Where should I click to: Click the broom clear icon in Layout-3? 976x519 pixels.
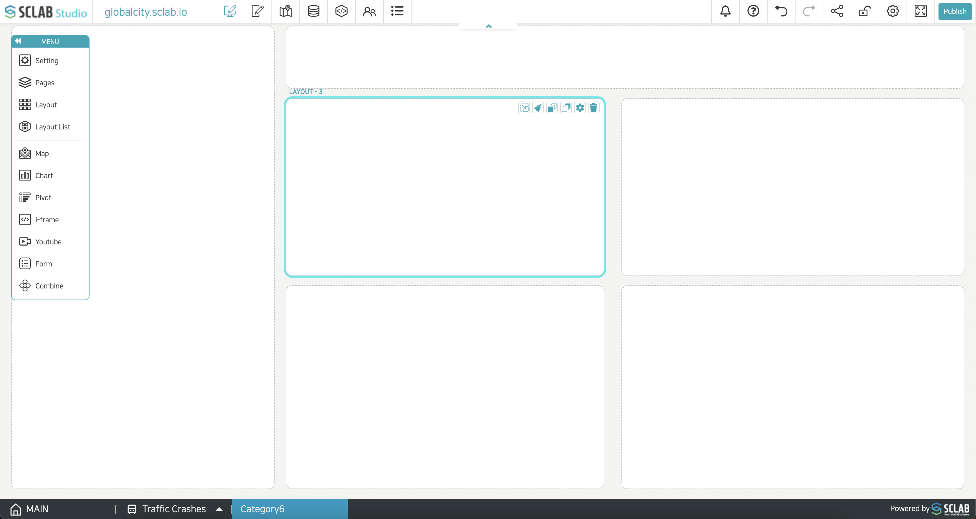(x=538, y=108)
